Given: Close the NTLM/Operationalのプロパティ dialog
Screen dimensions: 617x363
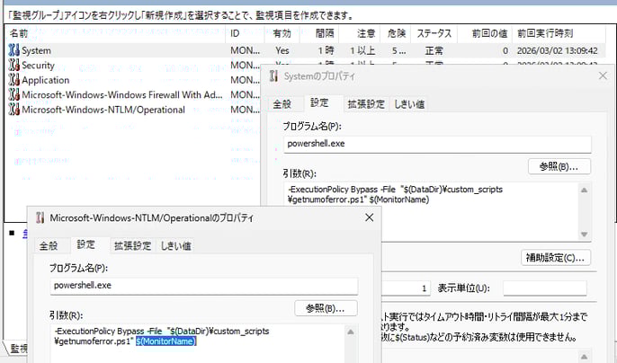Looking at the screenshot, I should click(369, 217).
